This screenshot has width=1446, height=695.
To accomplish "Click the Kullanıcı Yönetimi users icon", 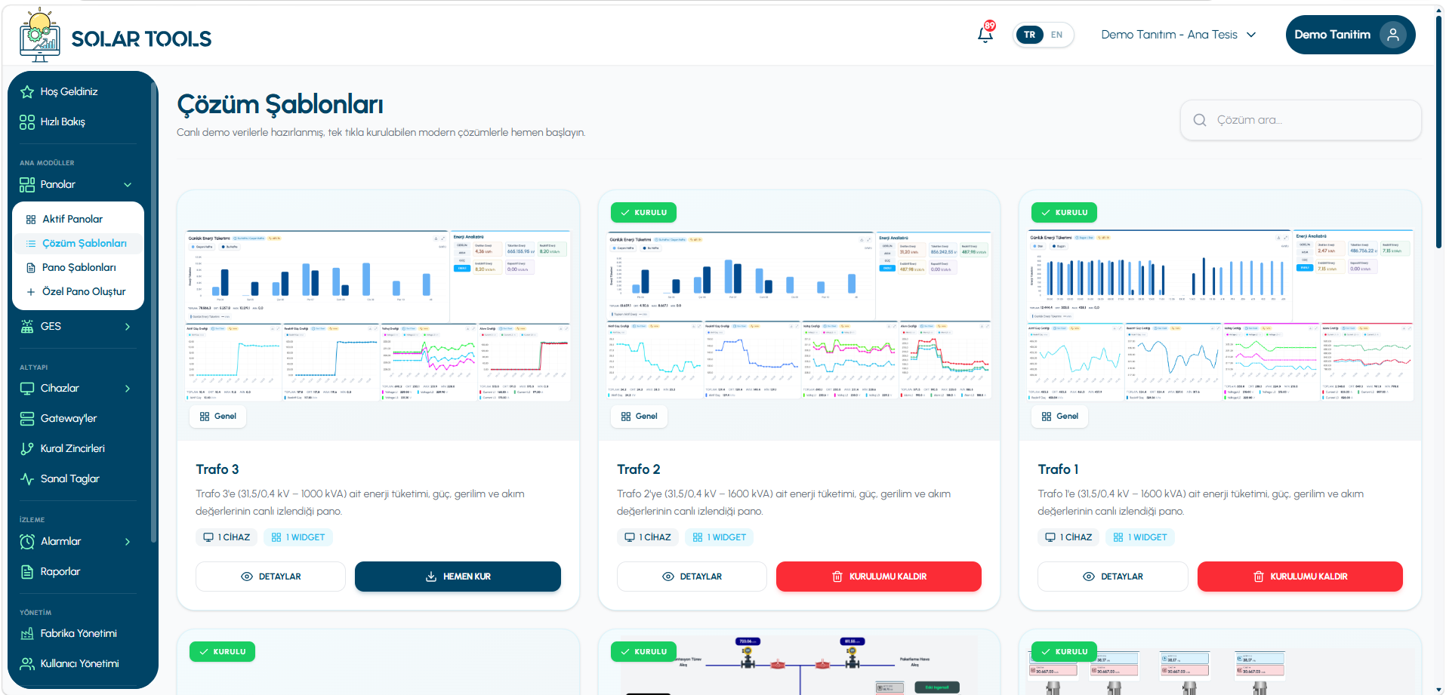I will (x=27, y=664).
